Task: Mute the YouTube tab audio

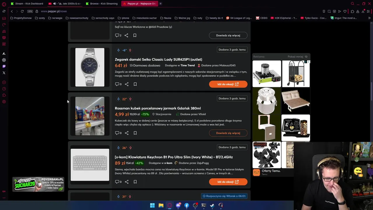Action: tap(54, 4)
